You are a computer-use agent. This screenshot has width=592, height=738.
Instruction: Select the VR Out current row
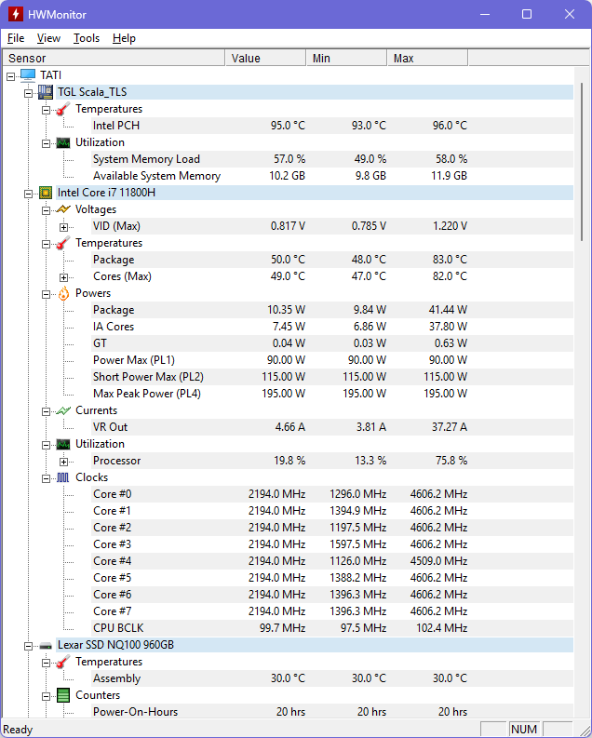click(332, 427)
